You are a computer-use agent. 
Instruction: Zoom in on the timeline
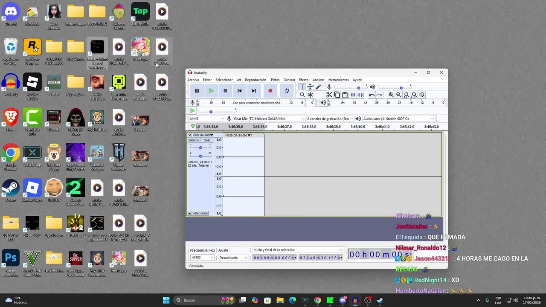point(391,95)
